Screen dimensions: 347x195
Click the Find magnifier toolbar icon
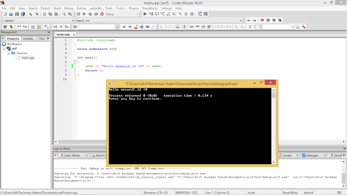(x=64, y=14)
